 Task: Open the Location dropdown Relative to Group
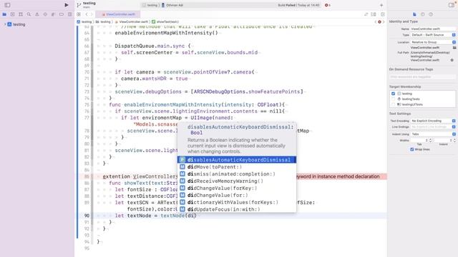(433, 42)
